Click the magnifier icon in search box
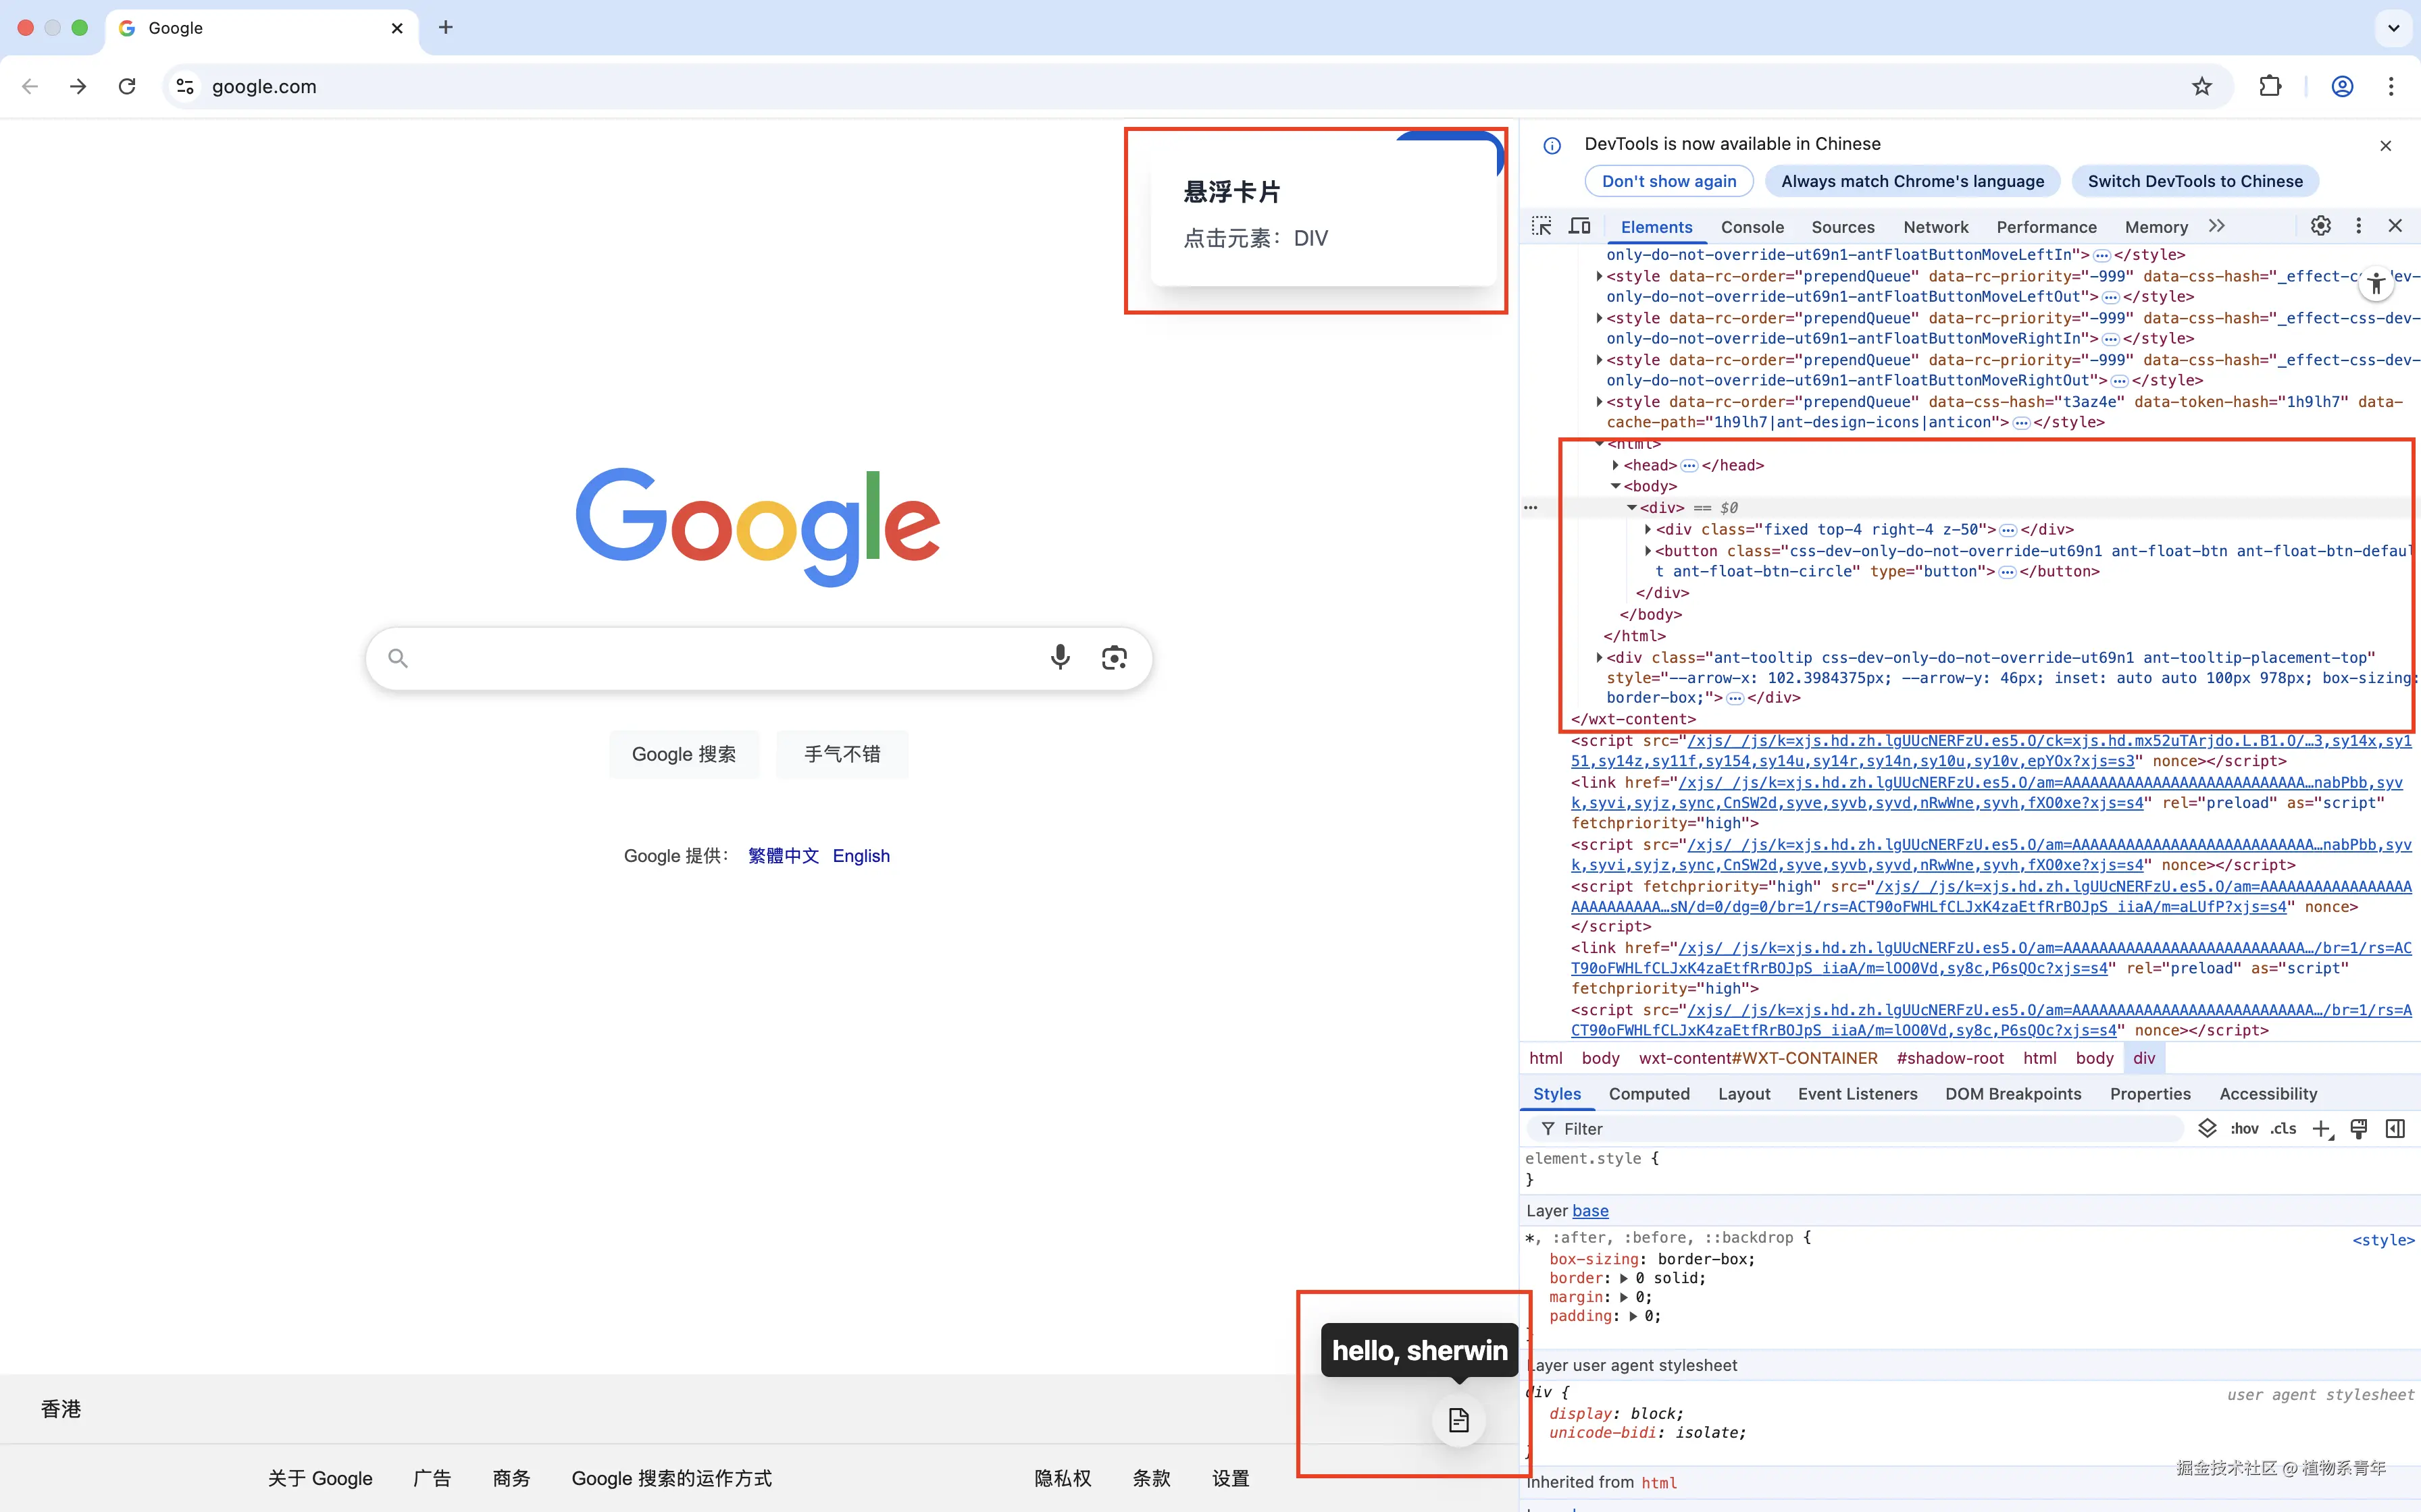Image resolution: width=2421 pixels, height=1512 pixels. point(398,658)
